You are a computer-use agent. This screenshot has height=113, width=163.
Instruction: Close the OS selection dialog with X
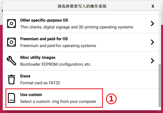[x=153, y=6]
